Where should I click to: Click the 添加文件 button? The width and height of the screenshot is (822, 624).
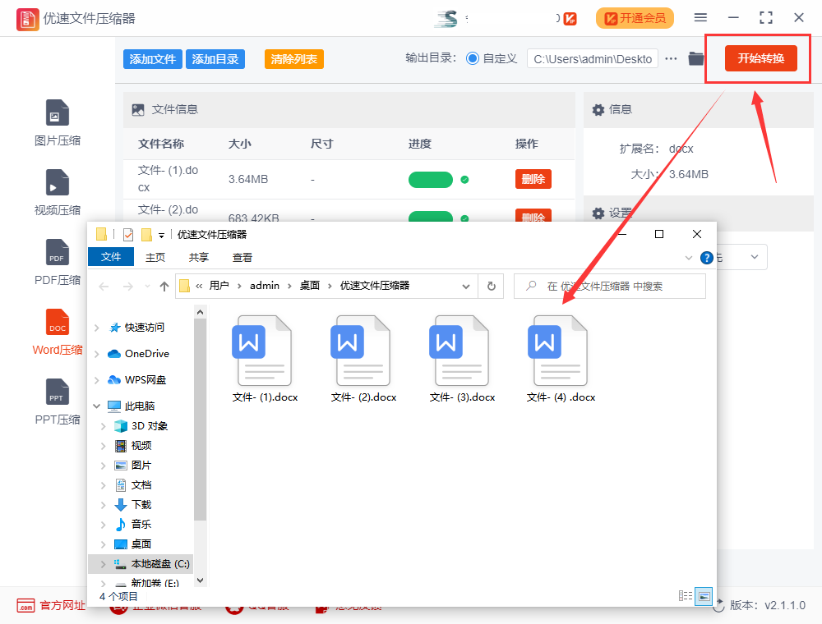(x=153, y=59)
